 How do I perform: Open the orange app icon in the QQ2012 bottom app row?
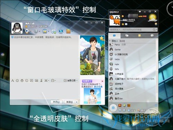tap(120, 105)
